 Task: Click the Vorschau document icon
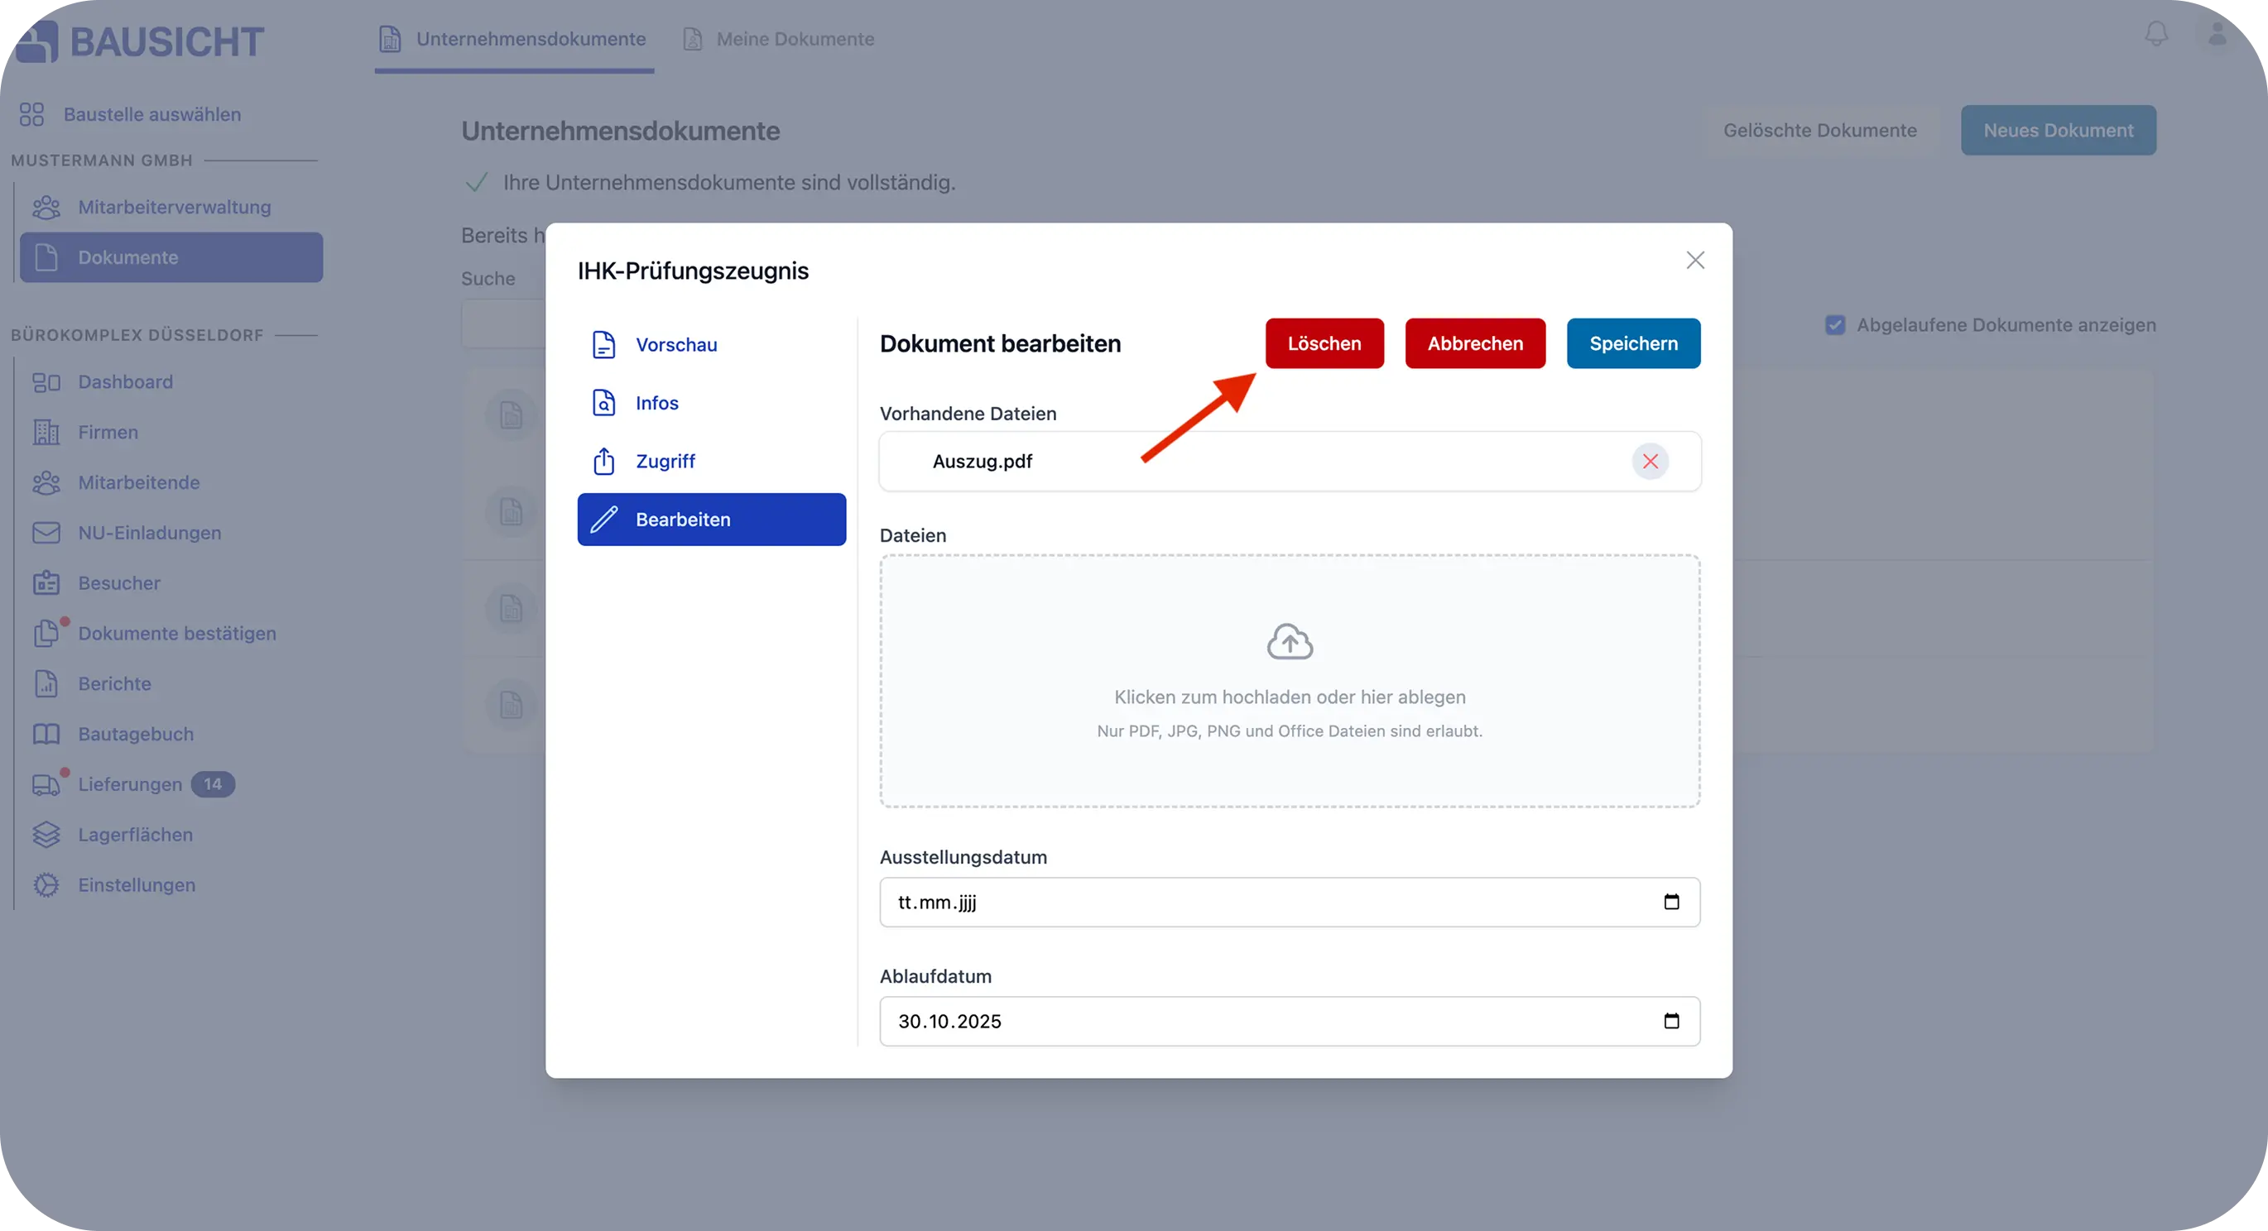point(603,345)
